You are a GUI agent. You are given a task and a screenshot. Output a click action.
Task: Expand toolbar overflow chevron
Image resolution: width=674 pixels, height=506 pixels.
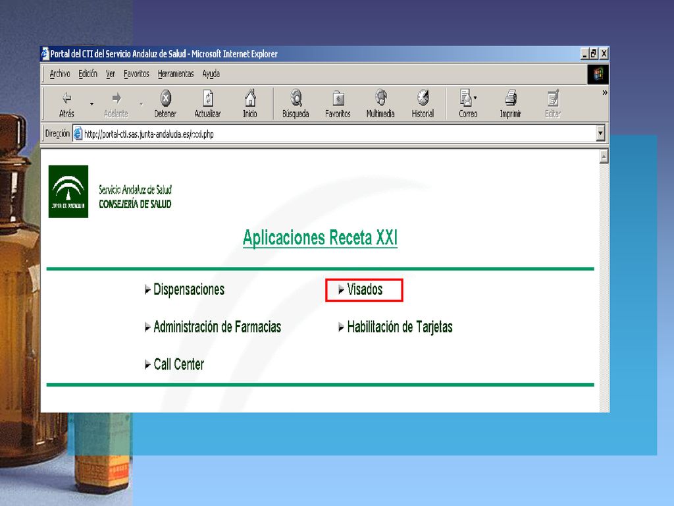[605, 92]
